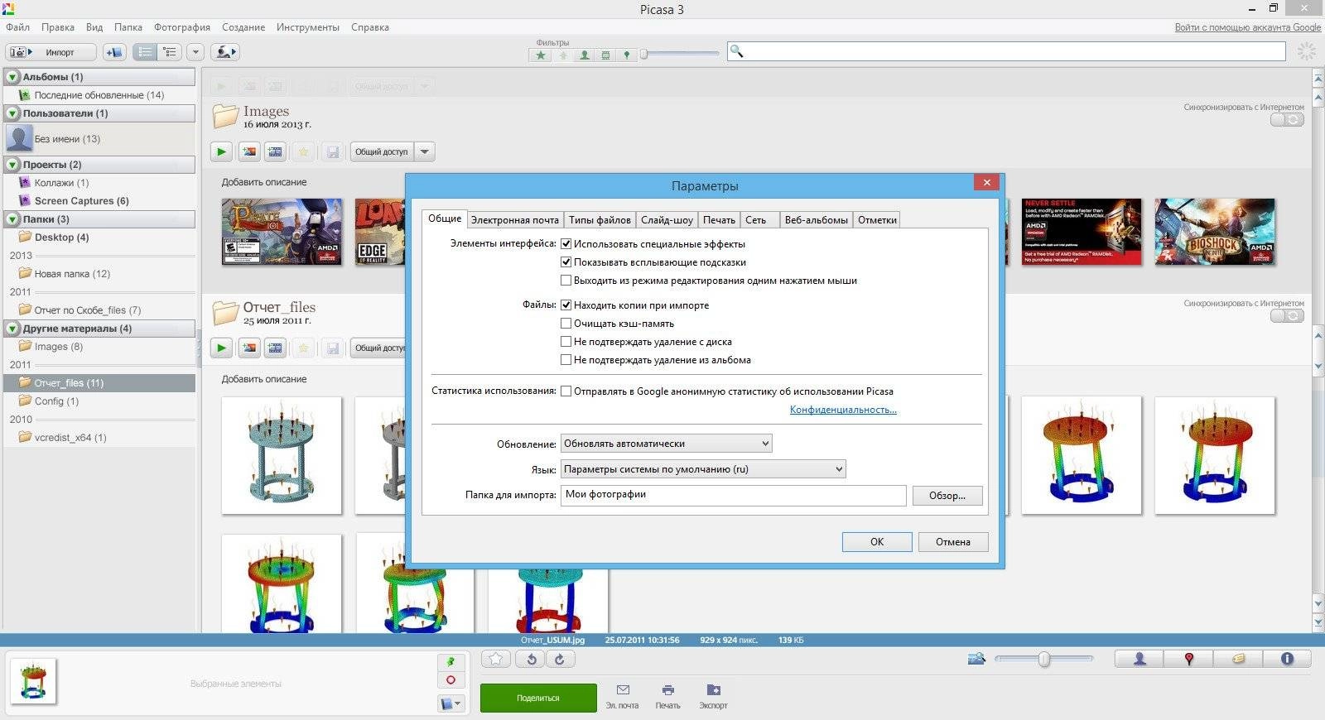Uncheck Показывать всплывающие подсказки

(x=566, y=262)
